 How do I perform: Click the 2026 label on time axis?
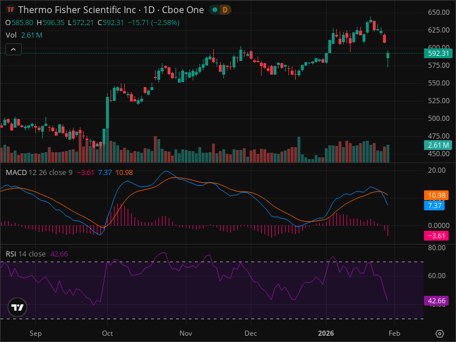(x=325, y=333)
